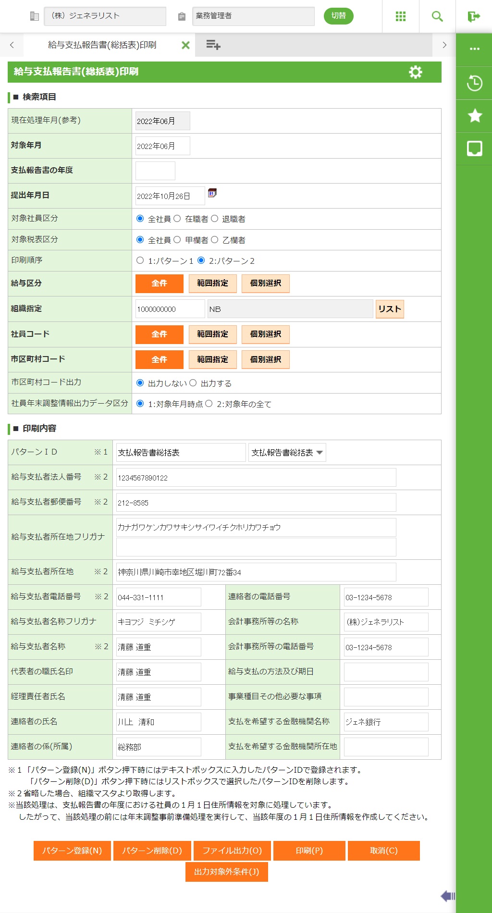This screenshot has height=913, width=492.
Task: Close the 給与支払報告書 tab with X
Action: [x=185, y=45]
